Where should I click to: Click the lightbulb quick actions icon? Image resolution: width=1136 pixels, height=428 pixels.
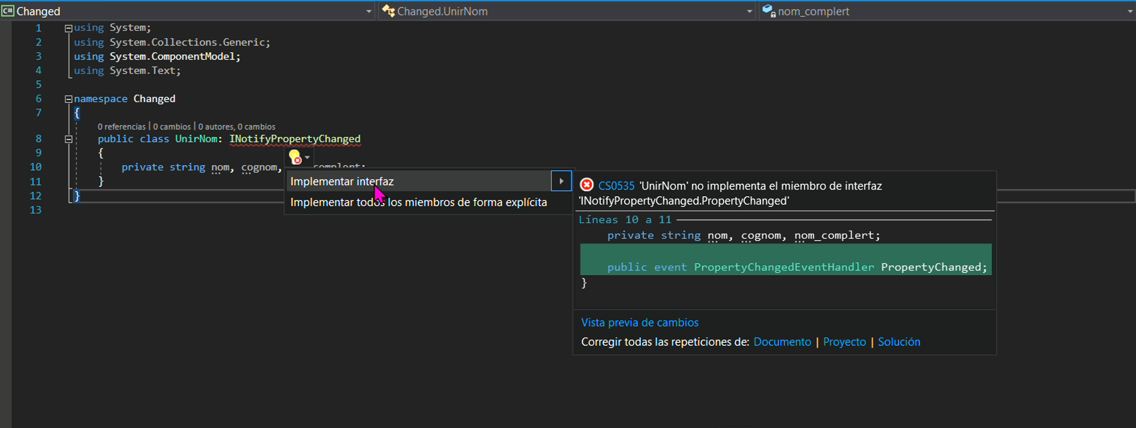[x=295, y=157]
